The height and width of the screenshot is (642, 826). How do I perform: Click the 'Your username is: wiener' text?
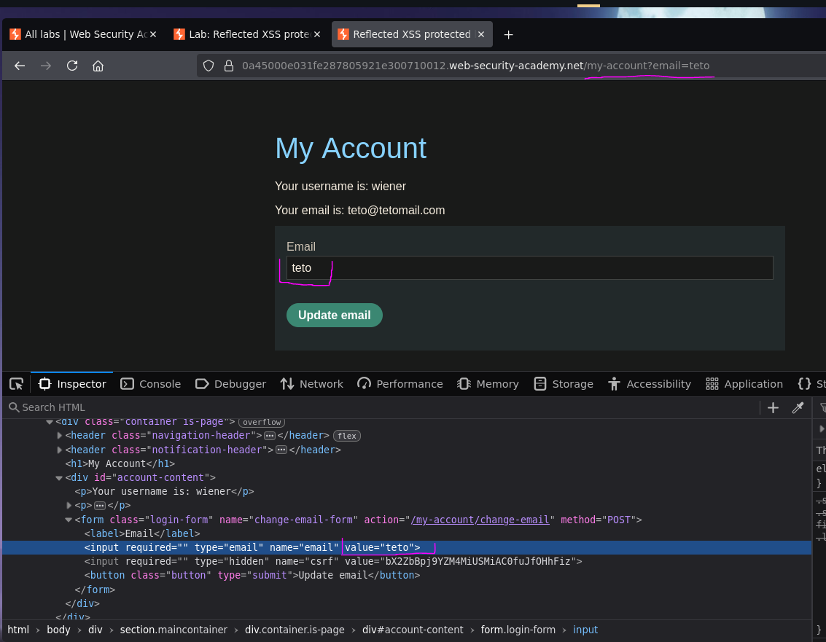click(340, 186)
